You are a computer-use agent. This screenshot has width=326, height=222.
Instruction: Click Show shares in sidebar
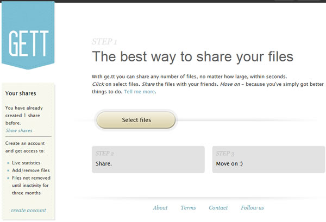[x=19, y=130]
